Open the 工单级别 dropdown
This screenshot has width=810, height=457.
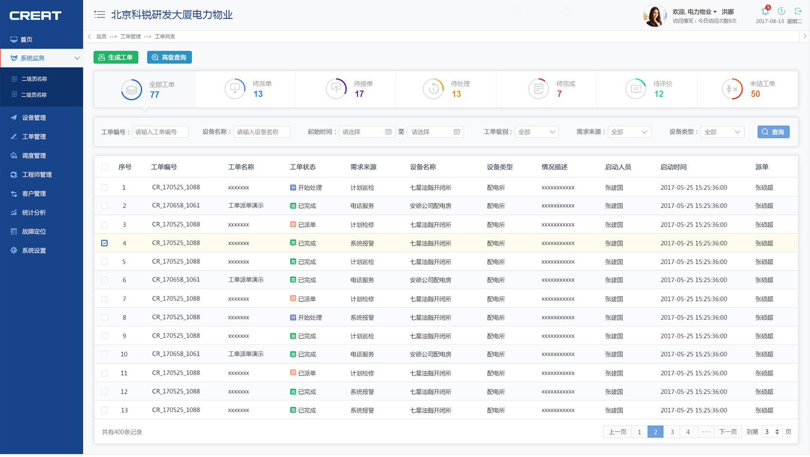pos(536,132)
